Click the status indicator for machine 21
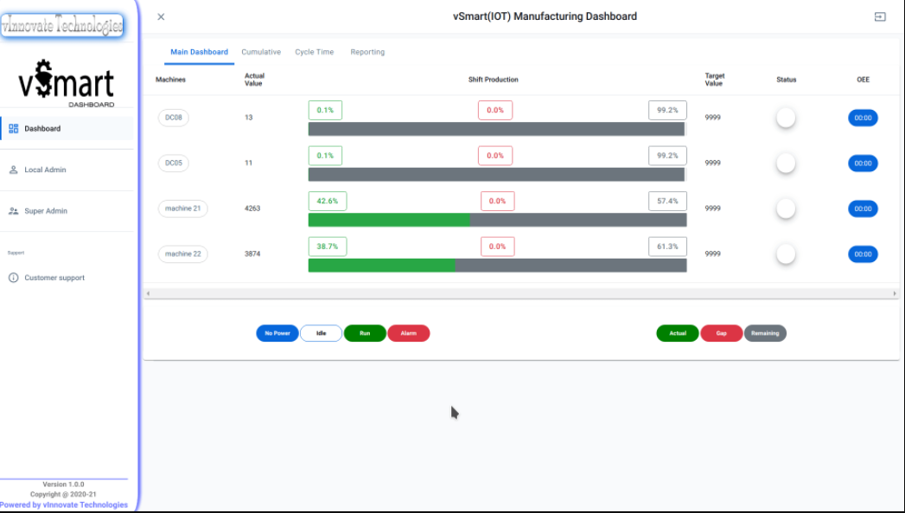The width and height of the screenshot is (905, 513). pos(786,208)
